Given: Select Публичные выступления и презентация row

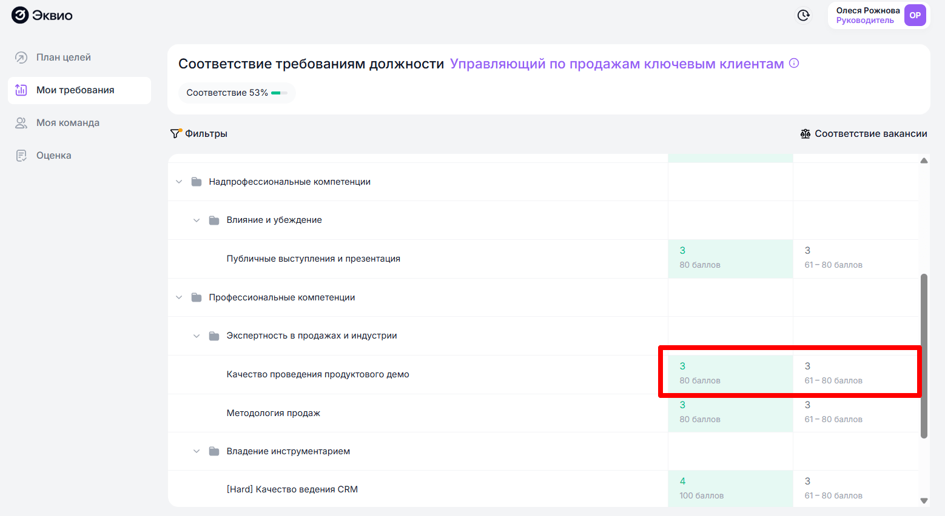Looking at the screenshot, I should pyautogui.click(x=543, y=259).
